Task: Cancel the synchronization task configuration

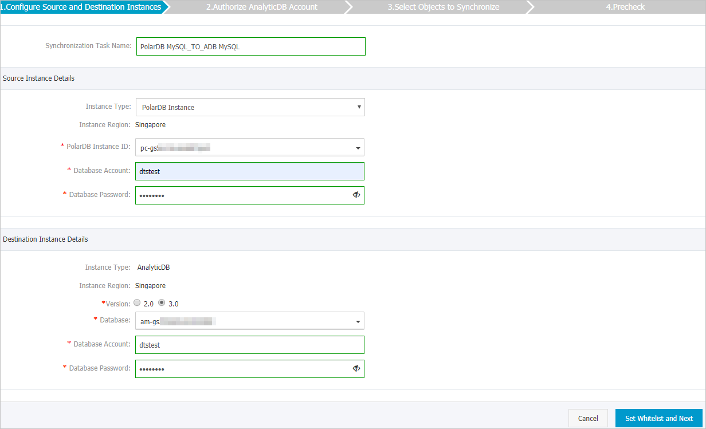Action: (x=588, y=418)
